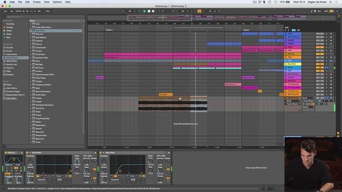
Task: Open the User Library place
Action: tap(12, 88)
